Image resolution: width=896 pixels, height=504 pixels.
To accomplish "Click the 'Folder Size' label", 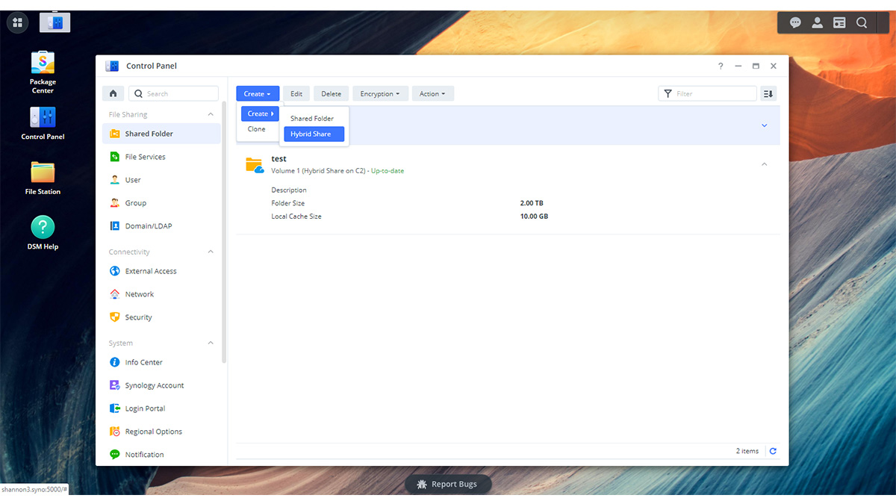I will (x=288, y=203).
